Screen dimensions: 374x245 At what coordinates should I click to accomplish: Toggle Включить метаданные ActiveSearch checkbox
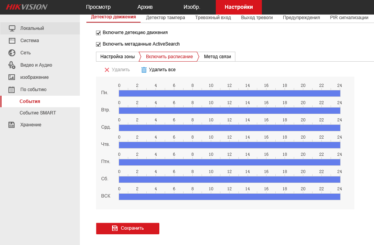pos(98,44)
